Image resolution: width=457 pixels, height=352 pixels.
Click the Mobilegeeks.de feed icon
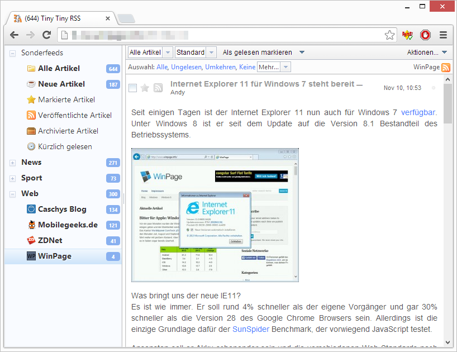click(31, 225)
